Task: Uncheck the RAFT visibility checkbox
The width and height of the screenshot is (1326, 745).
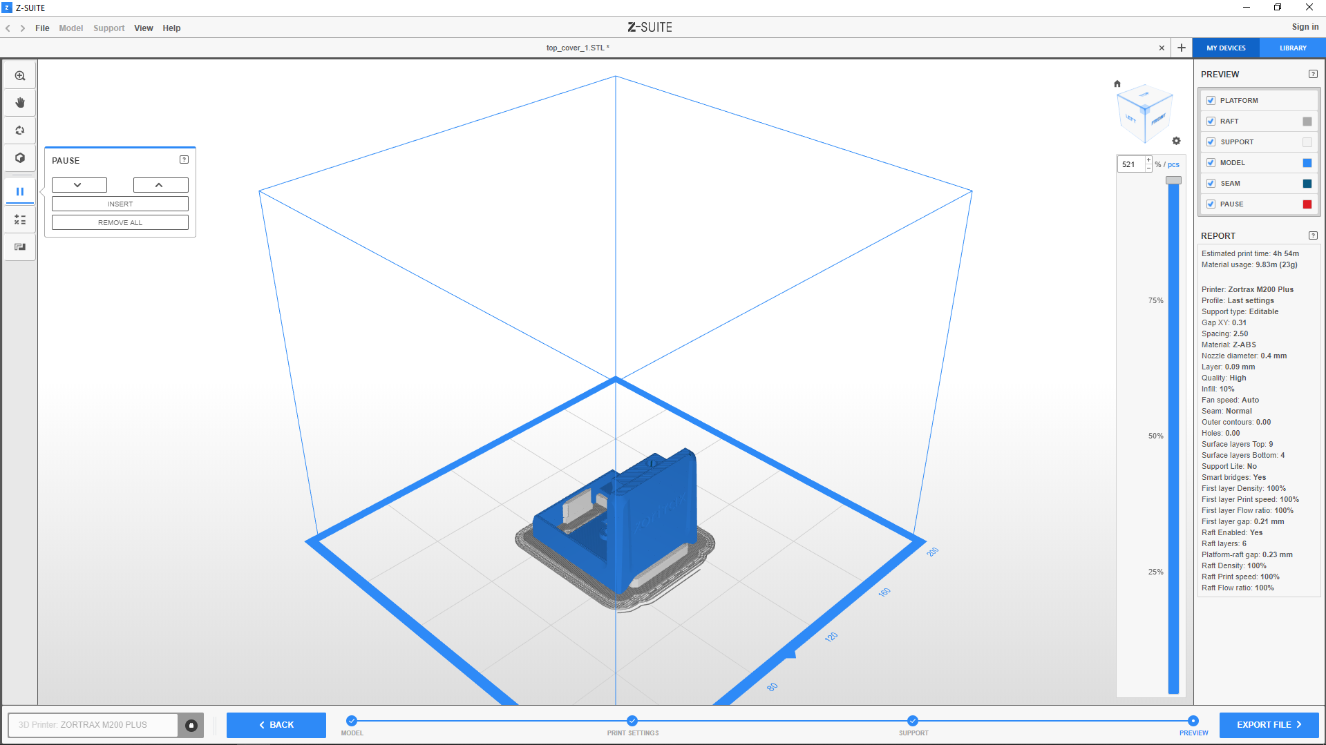Action: pos(1211,122)
